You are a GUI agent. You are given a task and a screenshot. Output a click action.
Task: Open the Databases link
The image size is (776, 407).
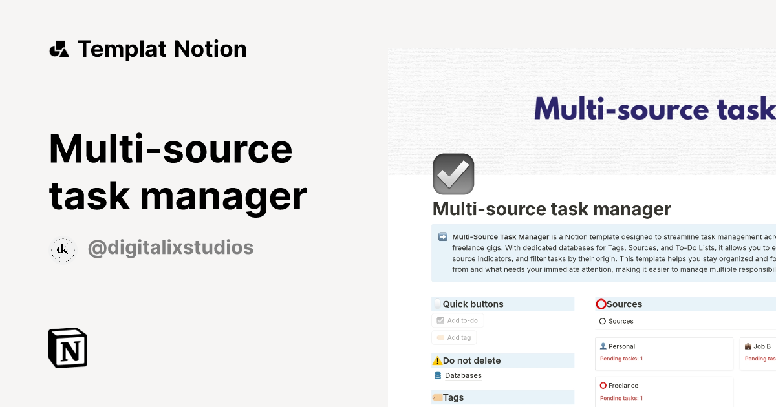(463, 375)
